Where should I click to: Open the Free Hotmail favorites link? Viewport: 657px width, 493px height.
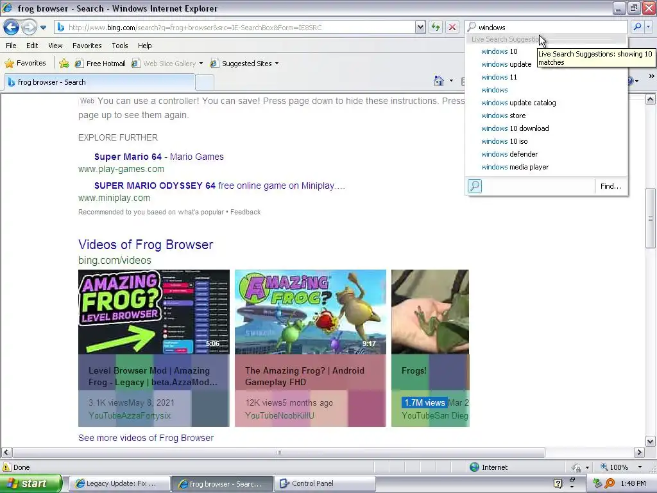tap(100, 64)
